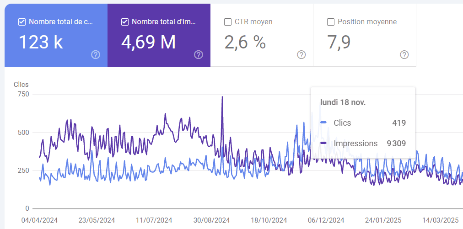Click the 14/03/2025 date label
The height and width of the screenshot is (229, 463).
coord(441,220)
